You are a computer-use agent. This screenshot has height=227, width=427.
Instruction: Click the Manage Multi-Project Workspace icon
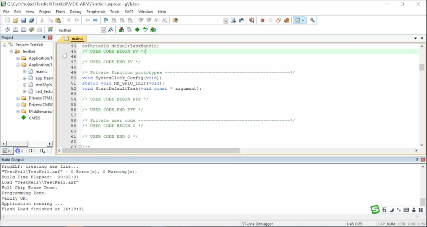click(x=130, y=30)
